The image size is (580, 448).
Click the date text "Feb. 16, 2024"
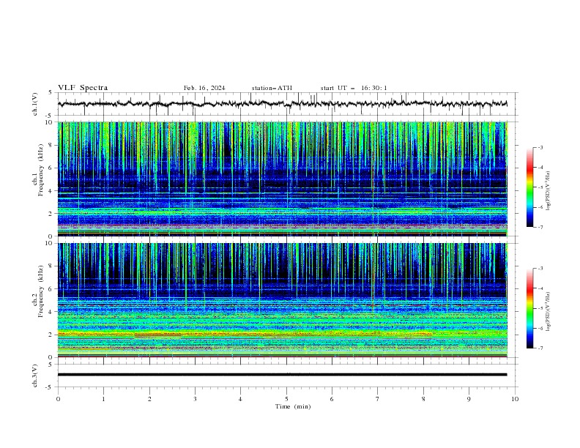(x=204, y=88)
